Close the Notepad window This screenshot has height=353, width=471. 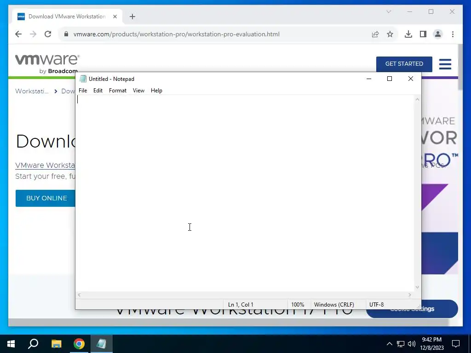(x=411, y=79)
